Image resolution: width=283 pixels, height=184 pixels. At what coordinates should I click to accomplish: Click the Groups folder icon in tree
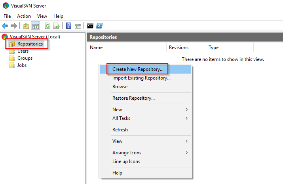[x=12, y=58]
